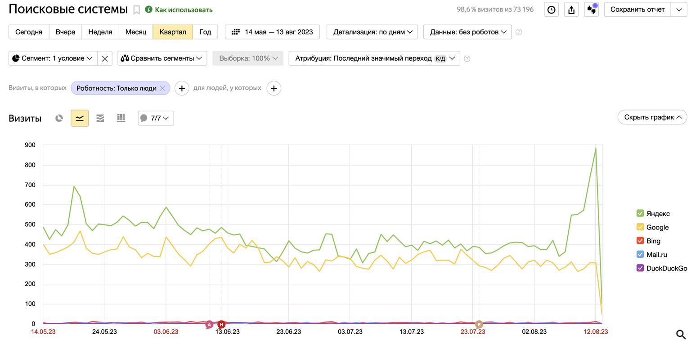Screen dimensions: 691x344
Task: Toggle the Google series checkbox
Action: click(640, 227)
